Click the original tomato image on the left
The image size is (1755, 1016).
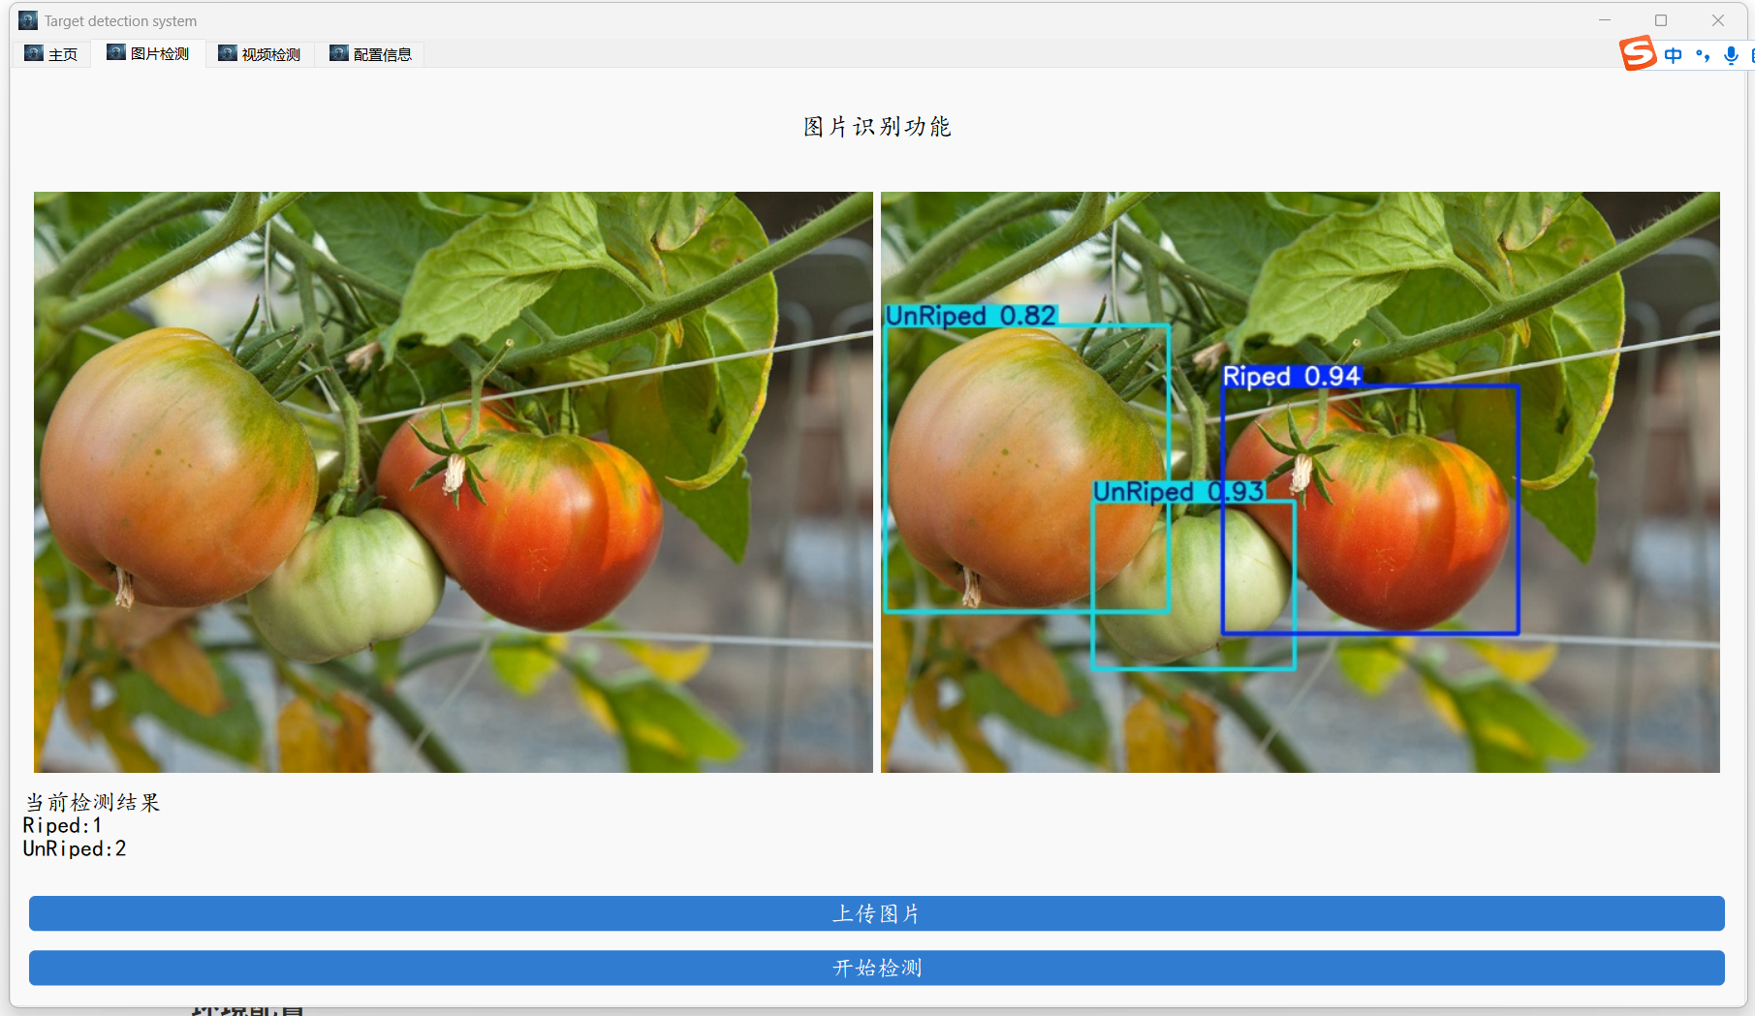(453, 481)
